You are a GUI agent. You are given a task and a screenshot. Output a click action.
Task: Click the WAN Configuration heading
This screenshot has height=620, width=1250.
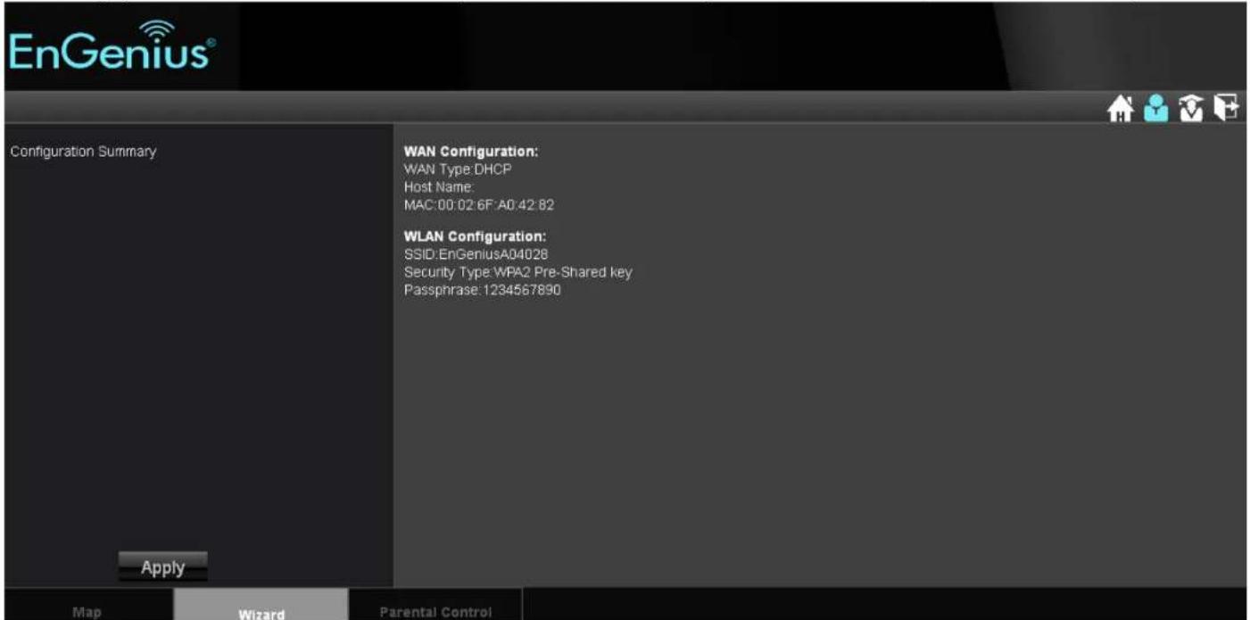pos(471,152)
